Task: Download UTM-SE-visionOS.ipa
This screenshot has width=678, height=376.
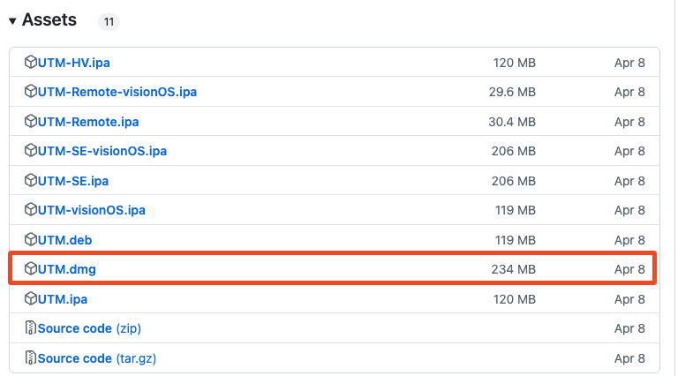Action: point(102,151)
